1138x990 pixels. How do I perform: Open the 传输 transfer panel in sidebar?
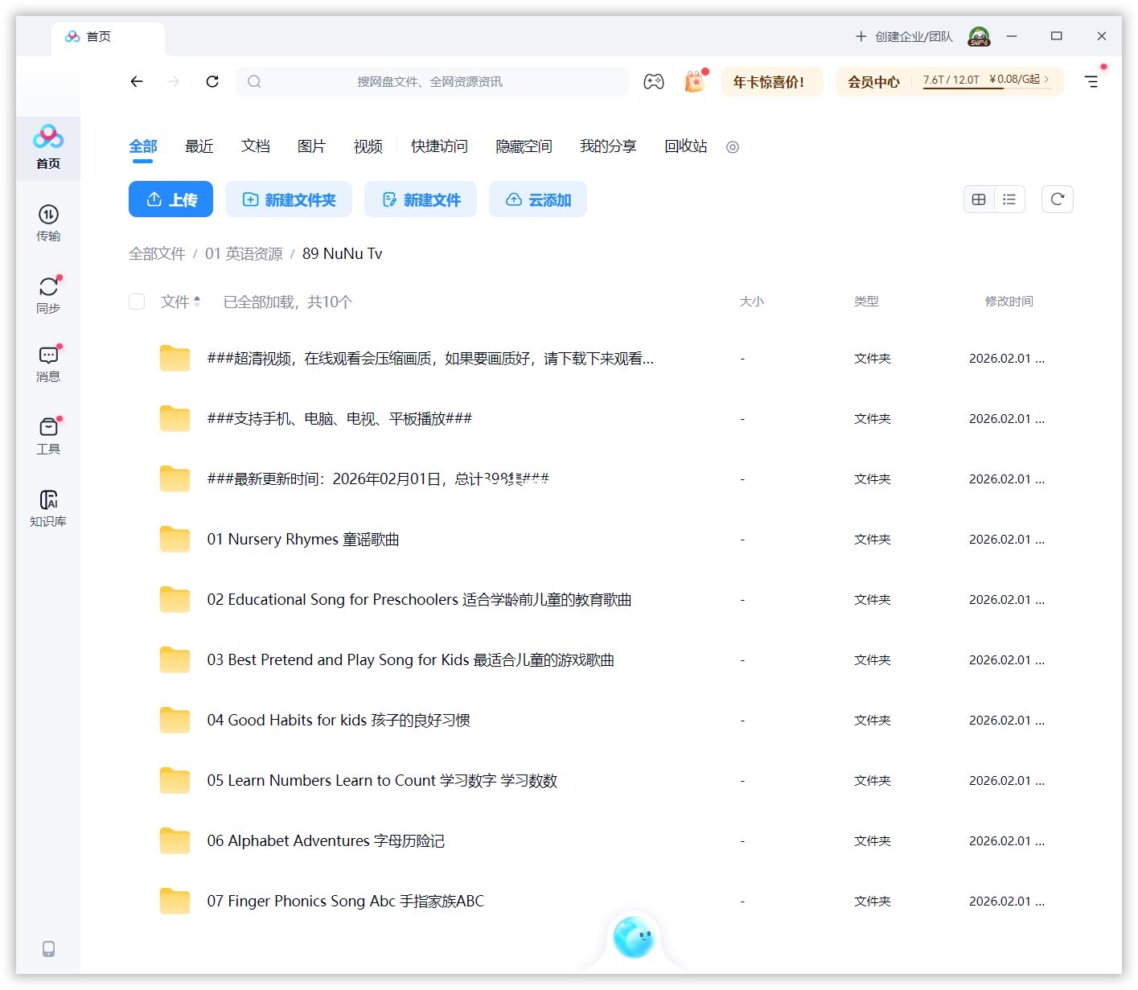point(48,224)
